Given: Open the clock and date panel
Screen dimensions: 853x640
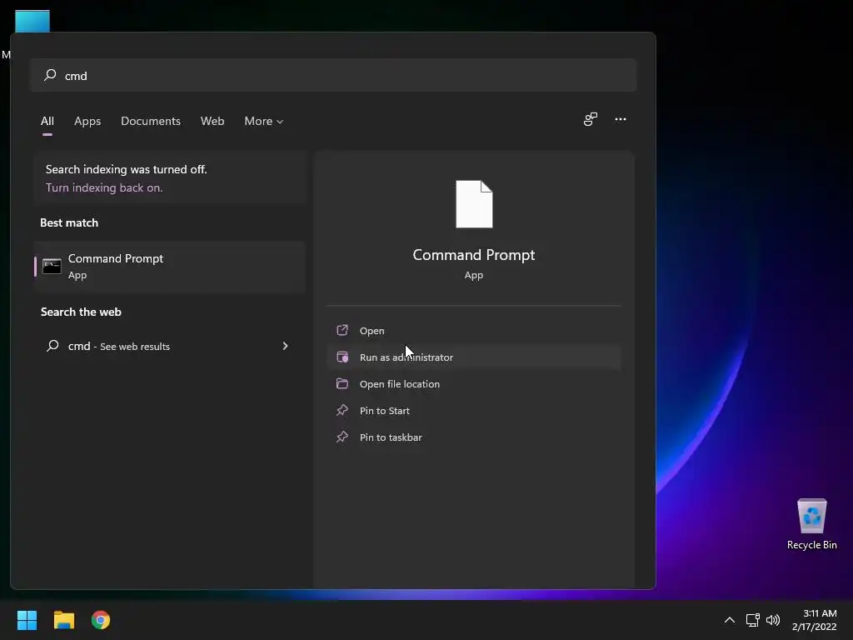Looking at the screenshot, I should [815, 620].
